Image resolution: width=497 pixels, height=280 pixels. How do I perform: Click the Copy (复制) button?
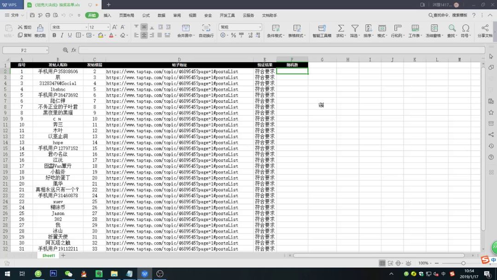pos(24,35)
